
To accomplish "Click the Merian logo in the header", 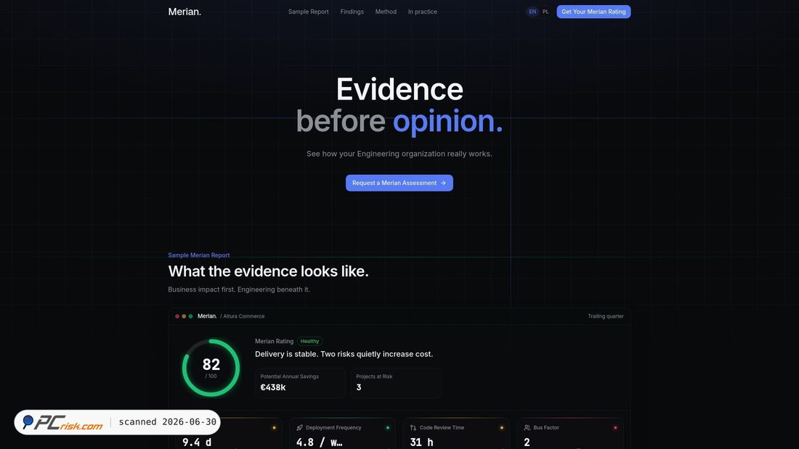I will (x=184, y=12).
